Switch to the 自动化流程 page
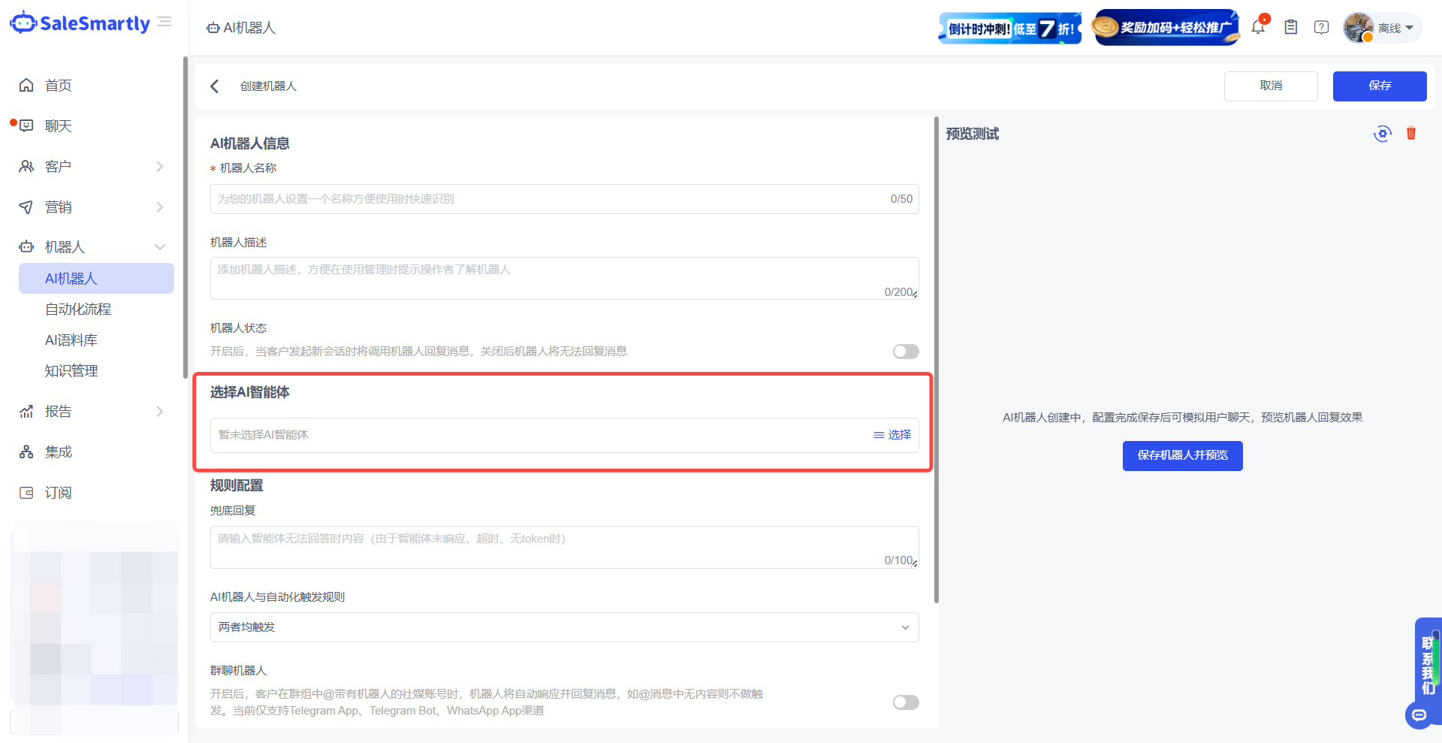The width and height of the screenshot is (1442, 743). point(78,309)
